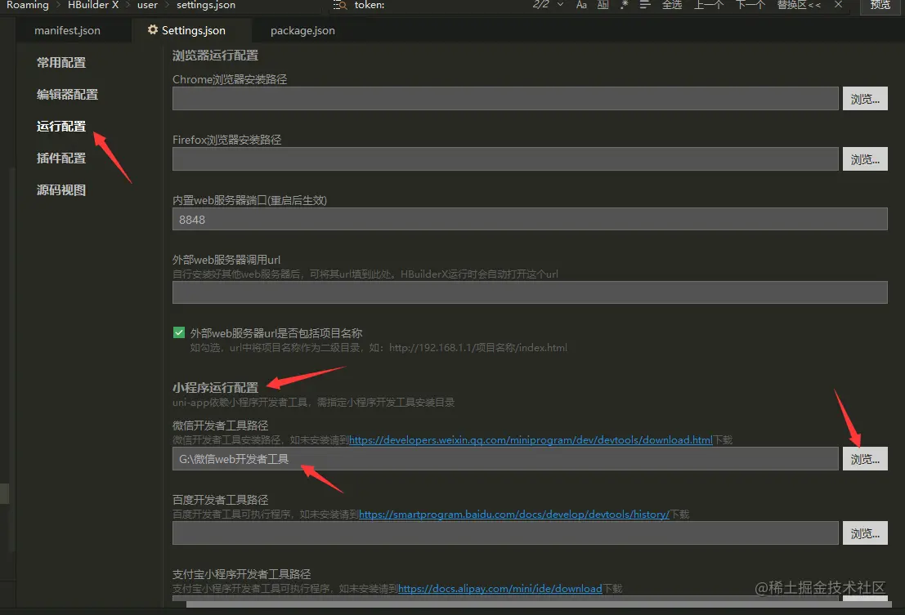Open 运行配置 settings section
Image resolution: width=905 pixels, height=615 pixels.
[61, 127]
